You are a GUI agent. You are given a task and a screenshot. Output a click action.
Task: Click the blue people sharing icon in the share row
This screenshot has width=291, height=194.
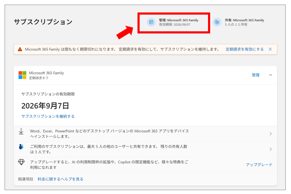click(21, 147)
